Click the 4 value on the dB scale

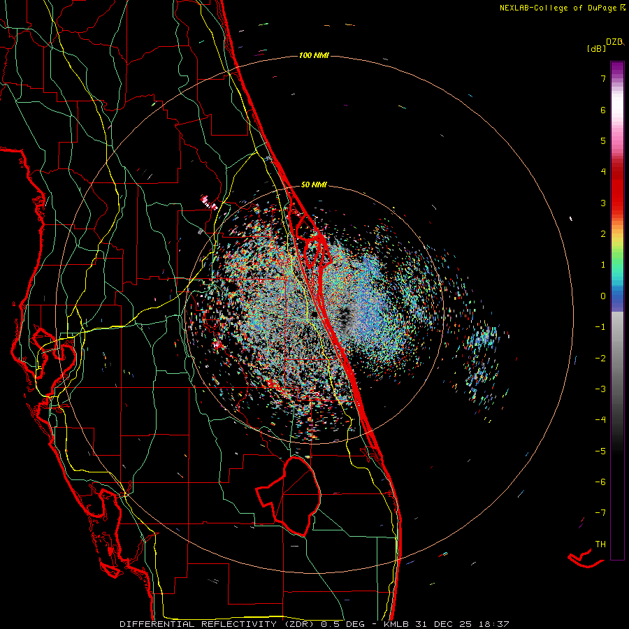click(x=603, y=172)
